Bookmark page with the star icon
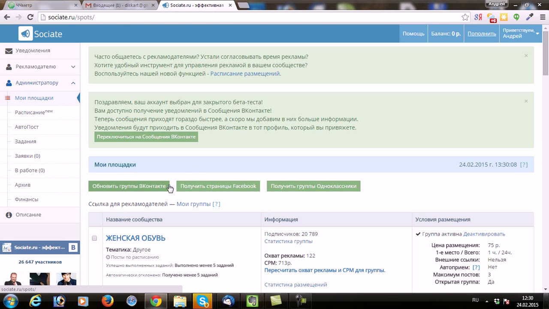The height and width of the screenshot is (309, 549). [x=465, y=17]
